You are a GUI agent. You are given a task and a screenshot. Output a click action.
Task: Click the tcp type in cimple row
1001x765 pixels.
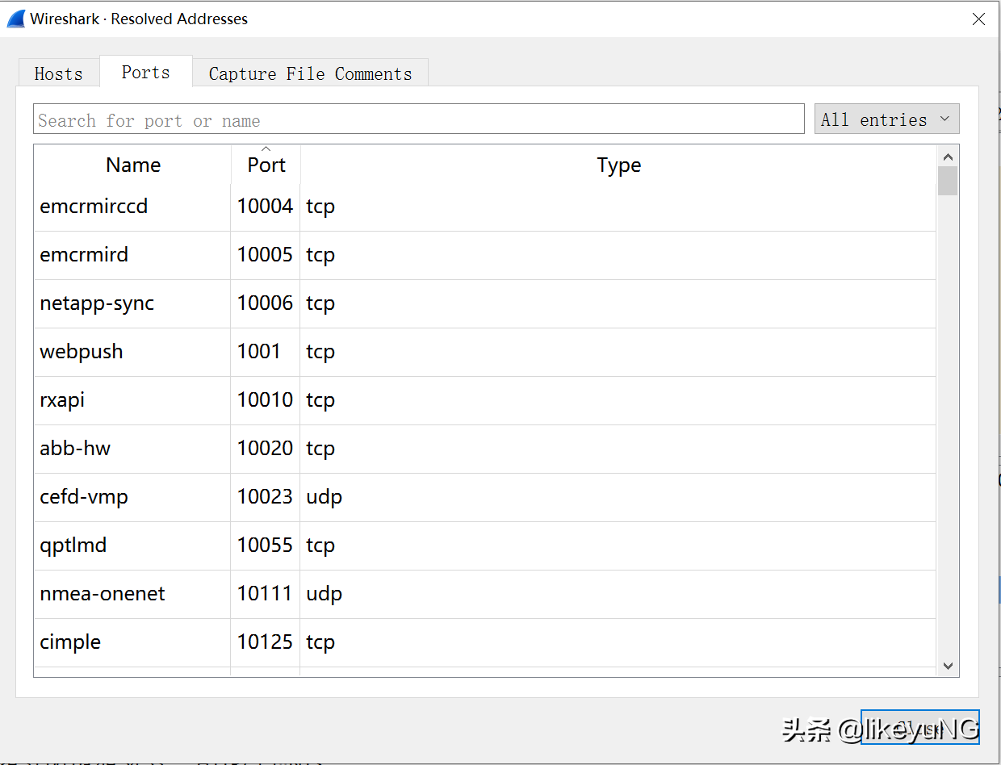pyautogui.click(x=320, y=643)
